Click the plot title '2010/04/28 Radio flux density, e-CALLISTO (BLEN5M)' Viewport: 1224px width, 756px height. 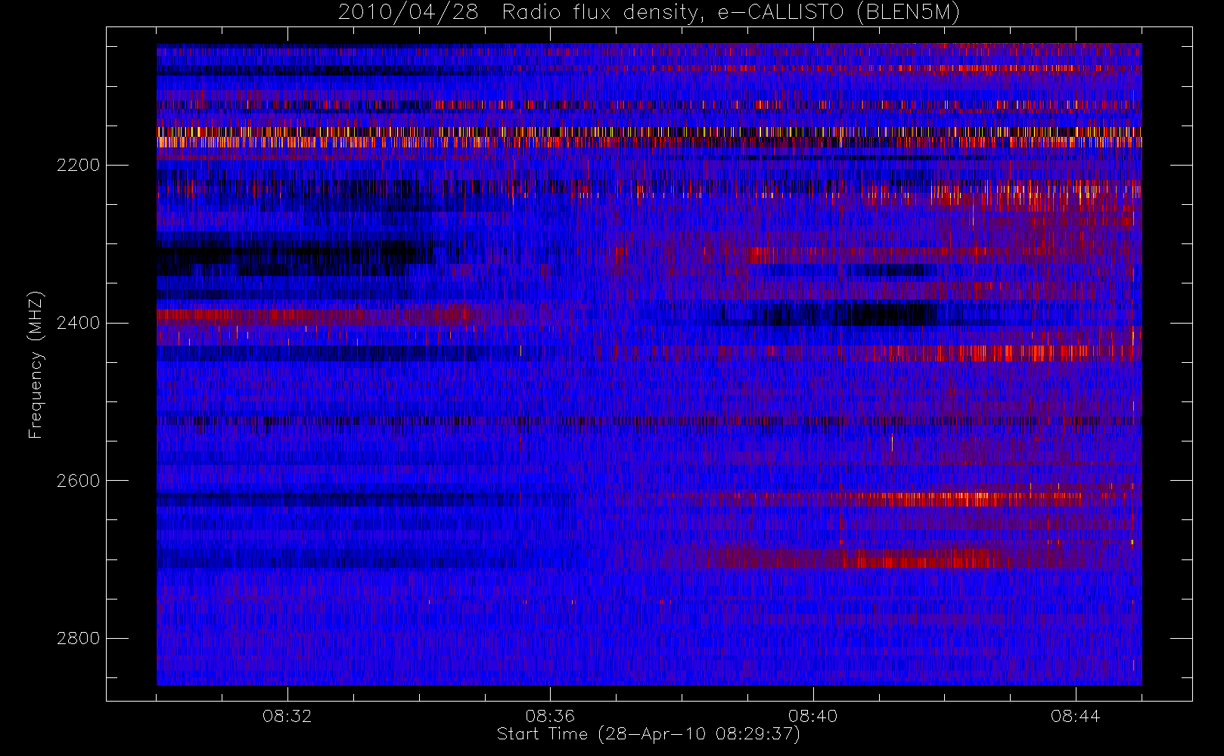click(649, 13)
